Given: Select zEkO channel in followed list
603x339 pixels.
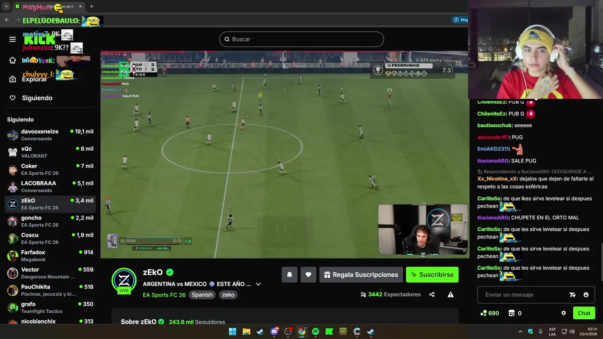Looking at the screenshot, I should (x=50, y=204).
